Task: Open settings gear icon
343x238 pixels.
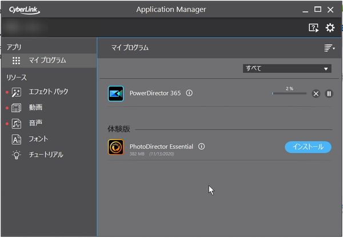Action: pyautogui.click(x=330, y=28)
